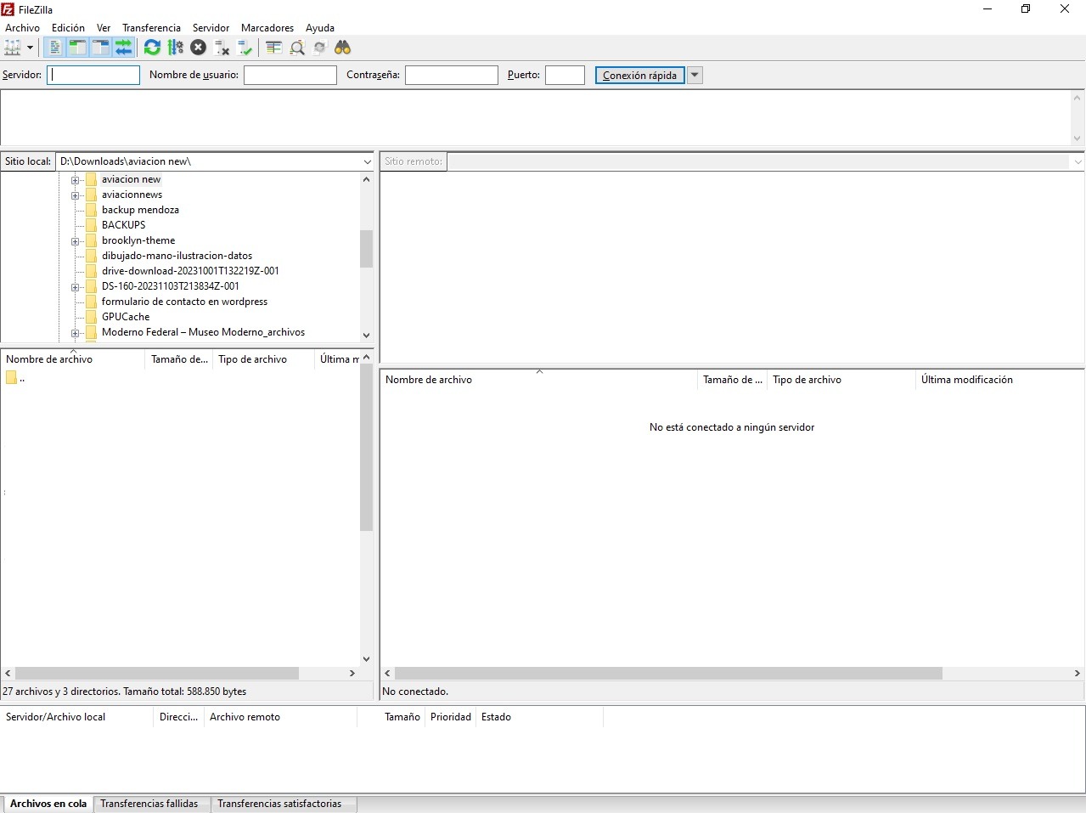Open the Site Manager icon
The width and height of the screenshot is (1086, 813).
pyautogui.click(x=13, y=48)
